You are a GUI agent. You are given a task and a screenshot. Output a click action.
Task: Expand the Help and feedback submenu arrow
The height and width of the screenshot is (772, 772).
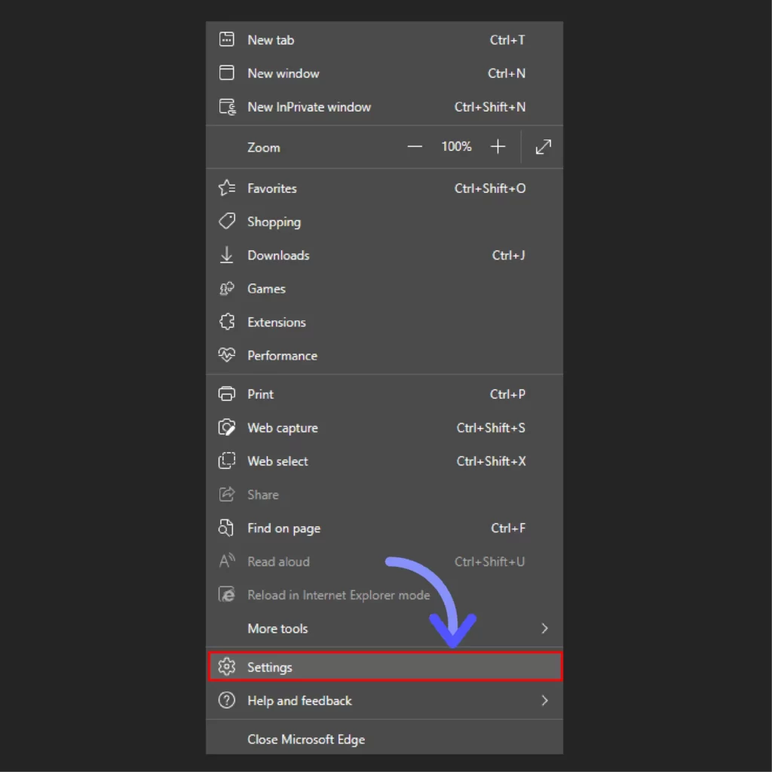coord(544,700)
